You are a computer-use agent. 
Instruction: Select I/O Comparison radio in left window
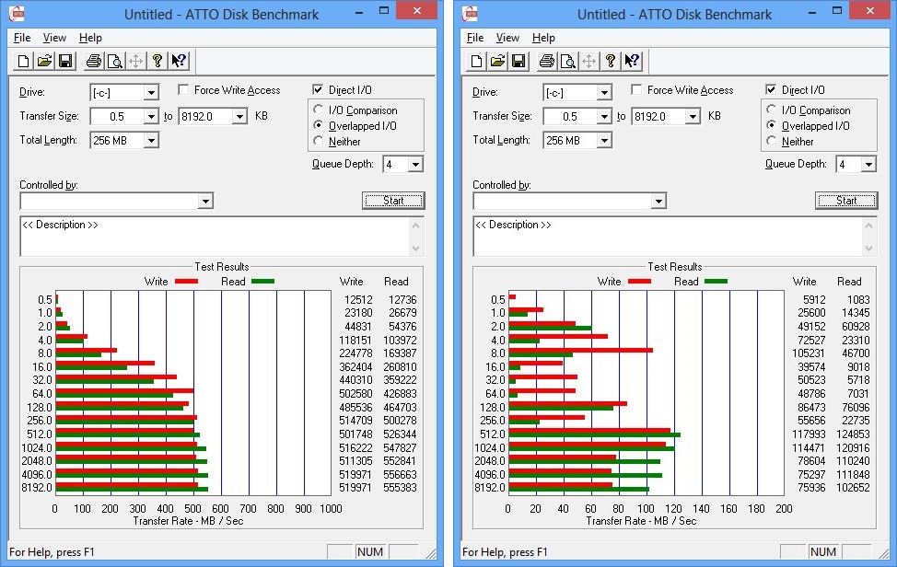click(319, 110)
